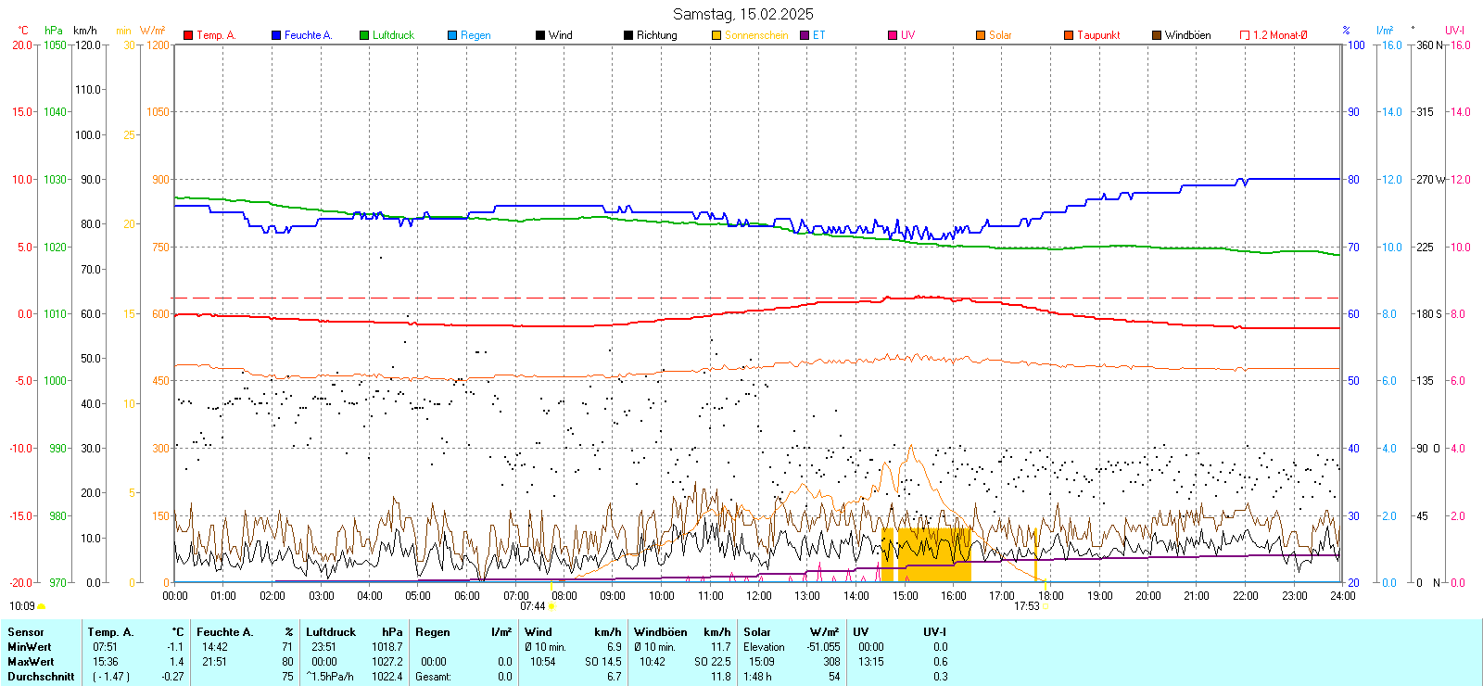Viewport: 1483px width, 686px height.
Task: Click the light blue Regen legend square
Action: click(452, 35)
